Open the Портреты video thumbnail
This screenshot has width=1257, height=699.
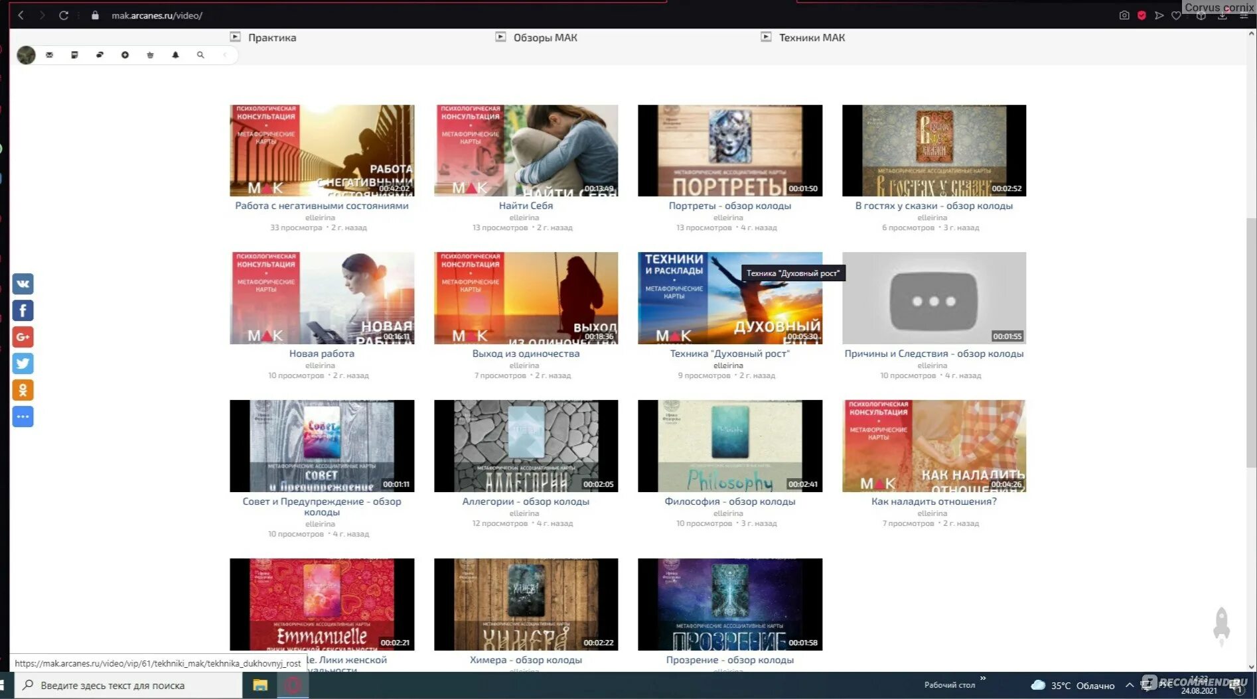pyautogui.click(x=730, y=151)
